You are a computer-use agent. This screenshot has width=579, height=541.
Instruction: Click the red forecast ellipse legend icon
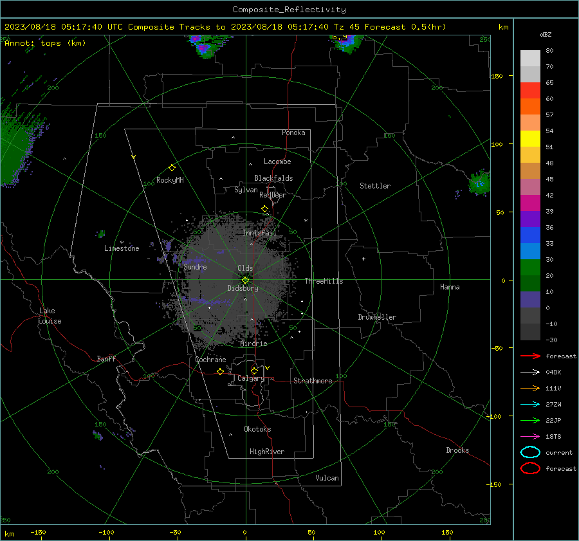pos(530,468)
